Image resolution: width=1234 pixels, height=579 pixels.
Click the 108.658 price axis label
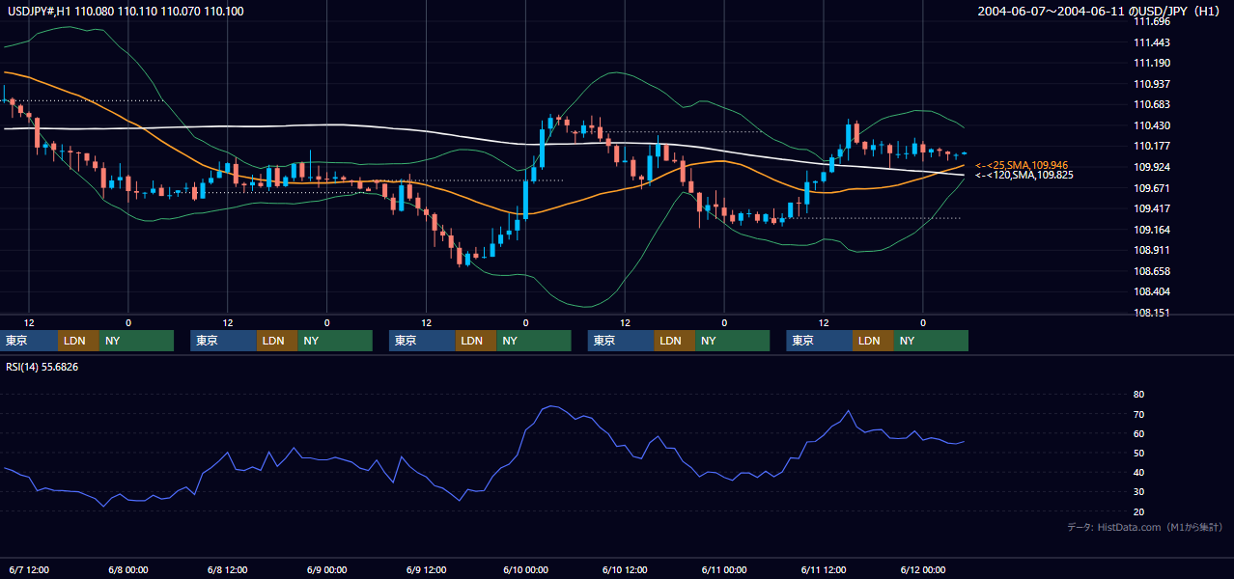point(1152,271)
